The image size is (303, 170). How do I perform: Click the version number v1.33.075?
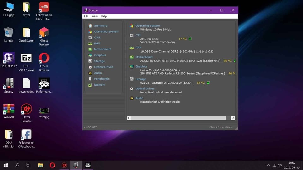tap(91, 127)
